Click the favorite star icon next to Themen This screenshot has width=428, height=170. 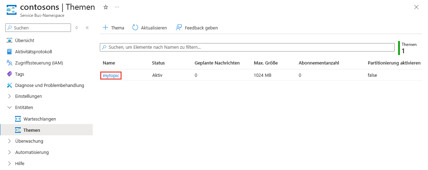tap(105, 7)
